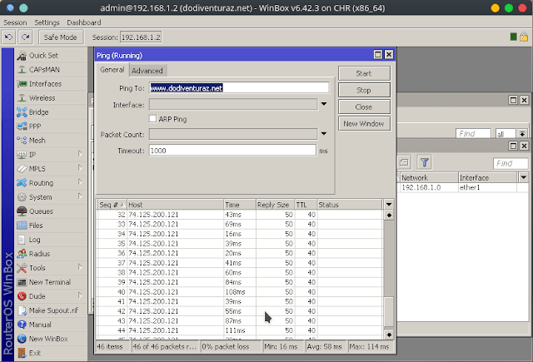Viewport: 533px width, 362px height.
Task: Click the Timeout value field
Action: (232, 151)
